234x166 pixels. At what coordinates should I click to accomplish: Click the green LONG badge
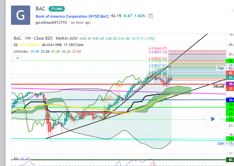pyautogui.click(x=57, y=9)
